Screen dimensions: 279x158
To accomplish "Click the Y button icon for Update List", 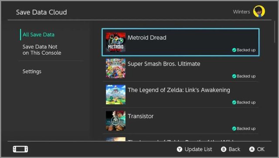I will pyautogui.click(x=180, y=149).
